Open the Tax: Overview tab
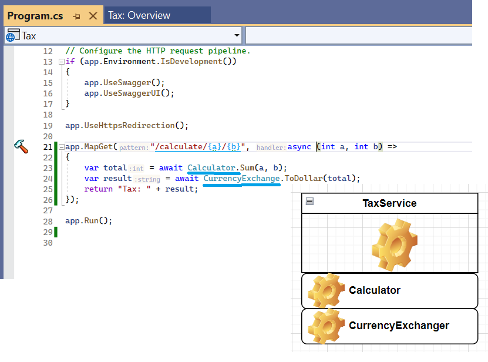The height and width of the screenshot is (362, 488). [x=140, y=15]
